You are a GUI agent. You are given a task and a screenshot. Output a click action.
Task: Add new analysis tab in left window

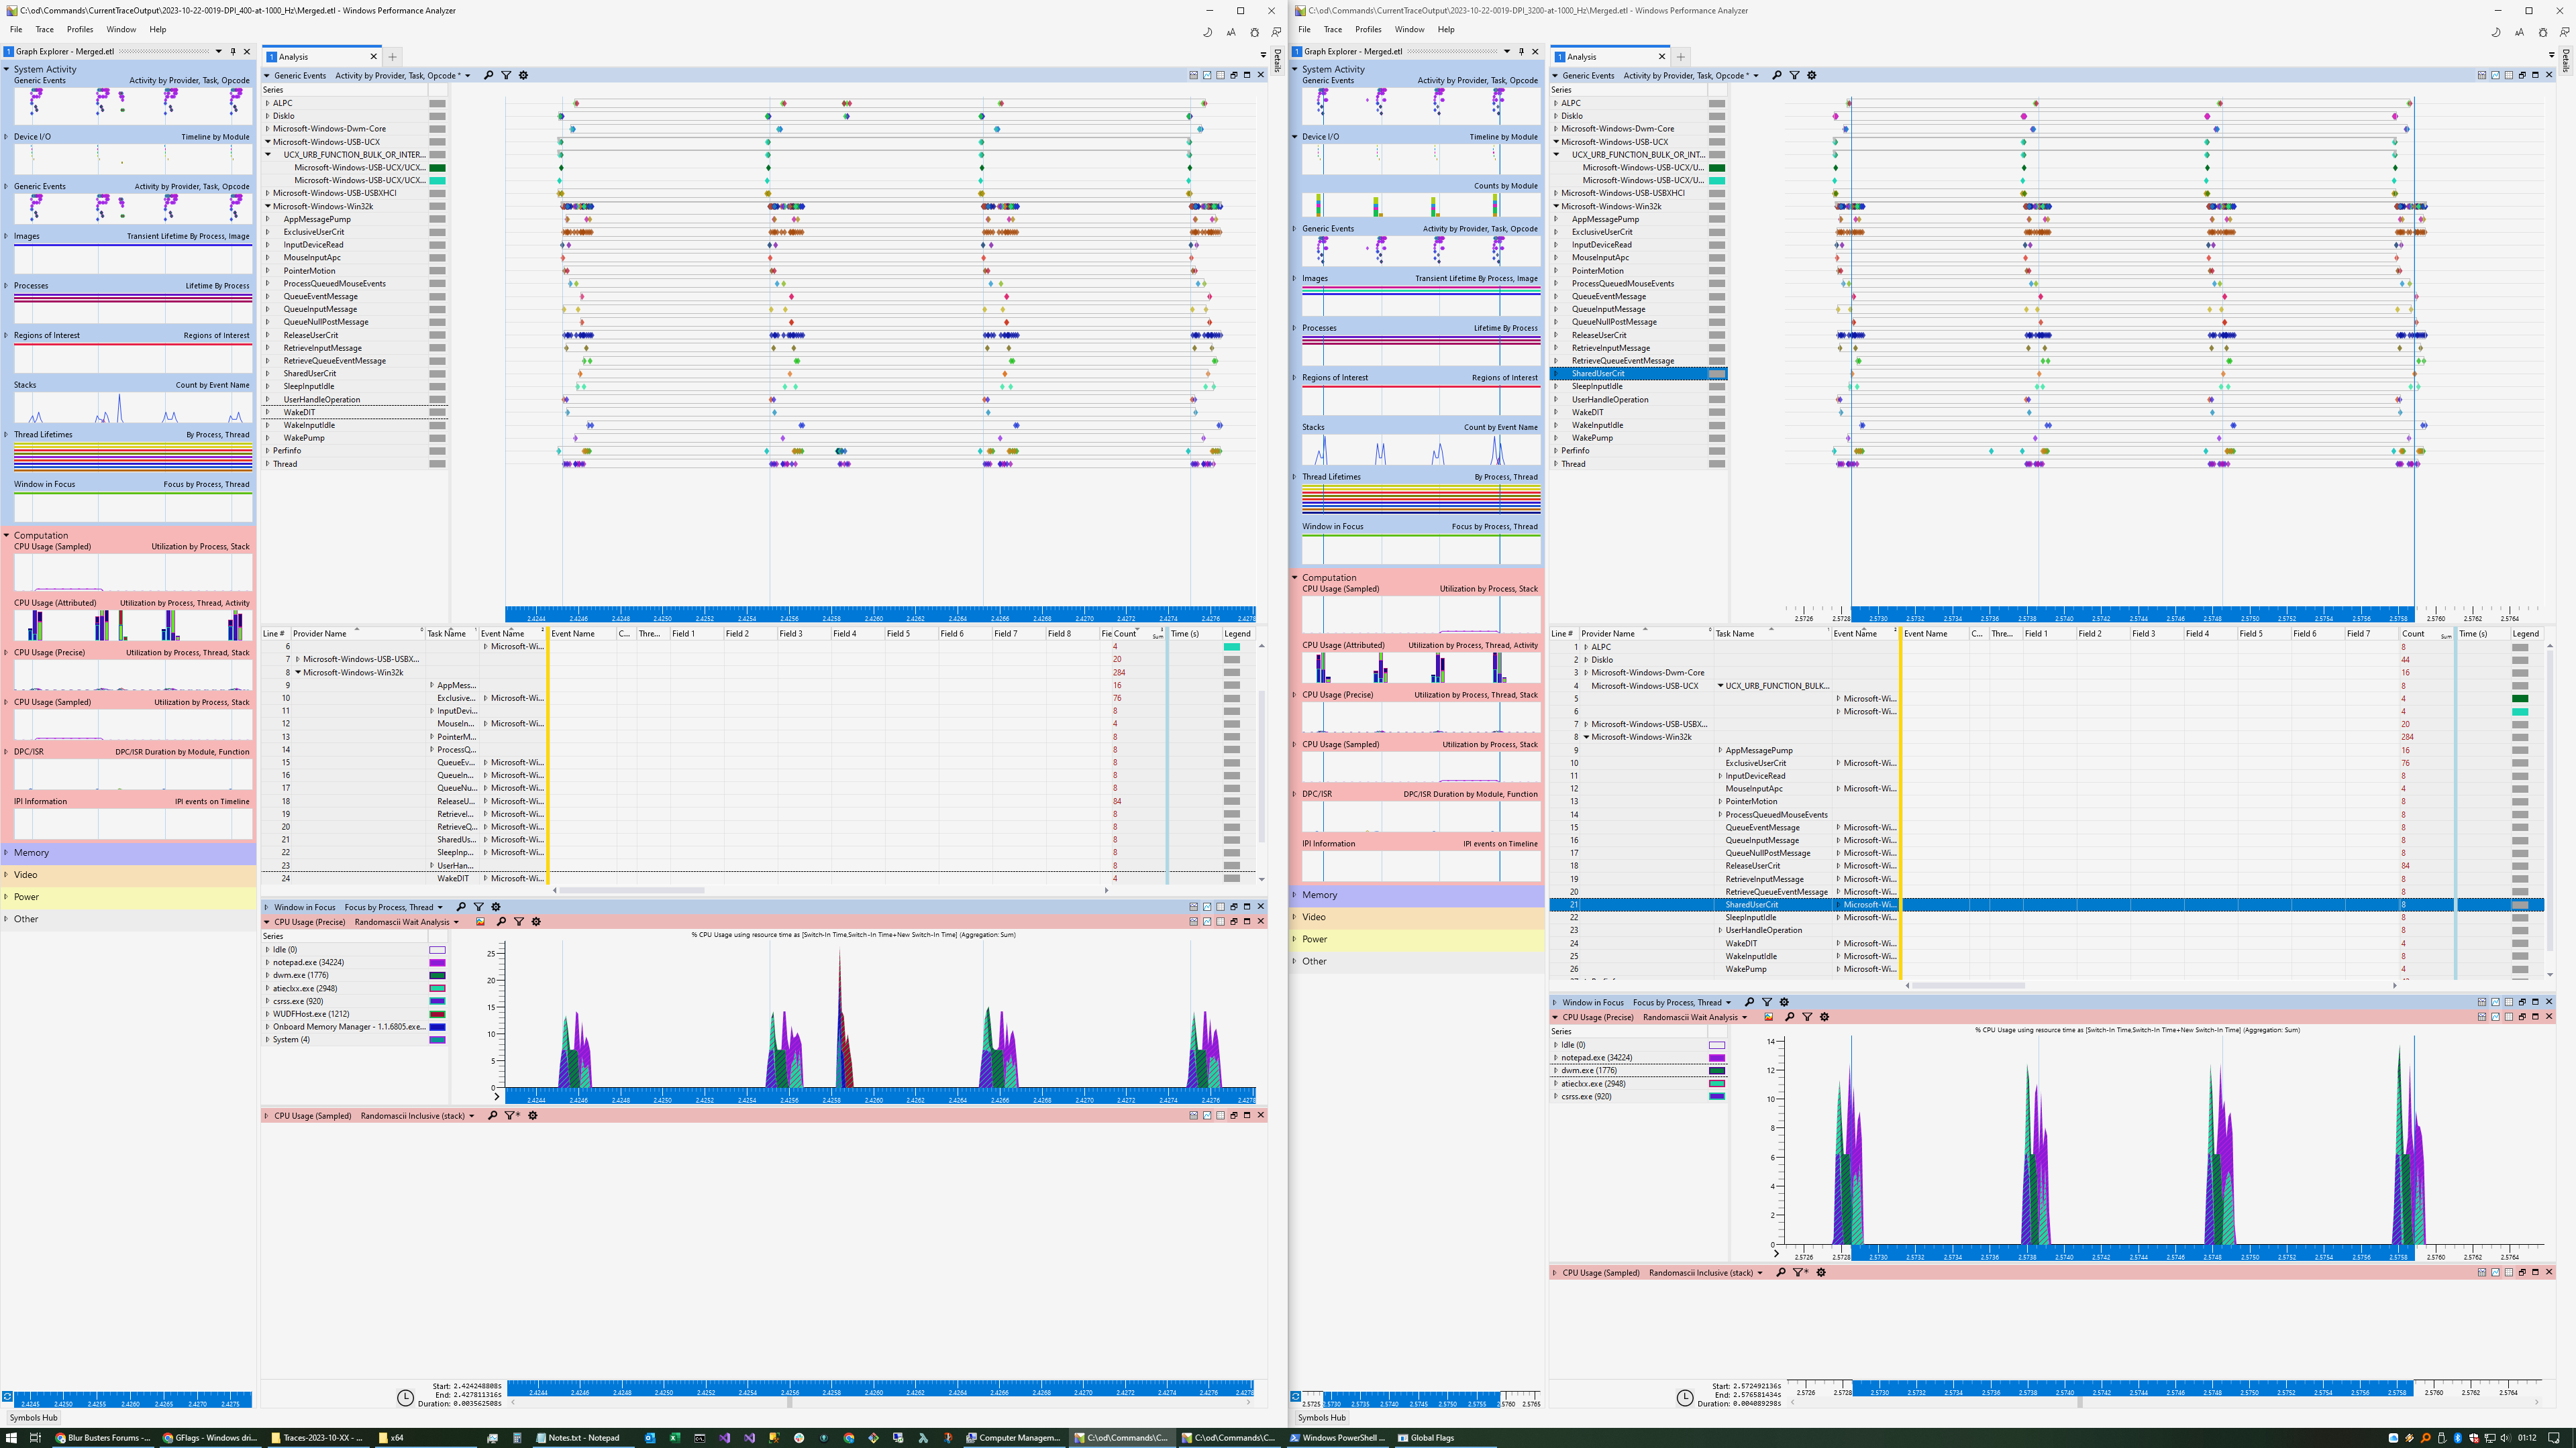point(393,57)
